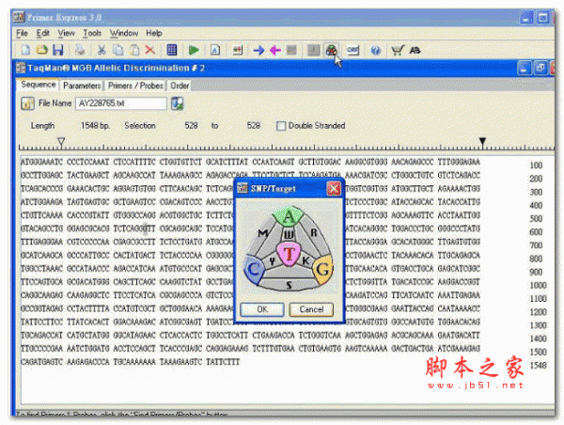The height and width of the screenshot is (425, 564).
Task: Click the SNP/Target tool icon in toolbar
Action: pos(331,51)
